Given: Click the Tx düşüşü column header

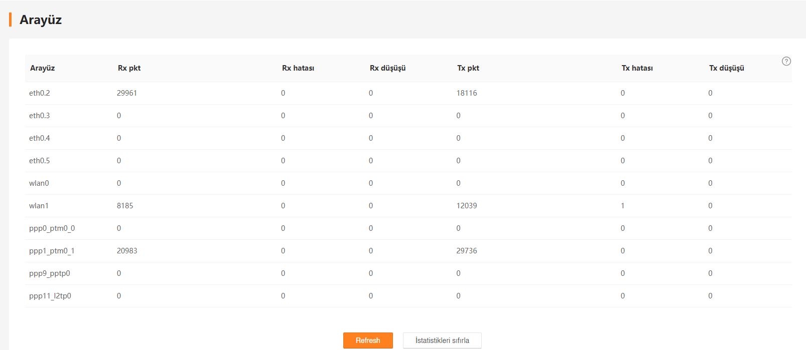Looking at the screenshot, I should [727, 68].
